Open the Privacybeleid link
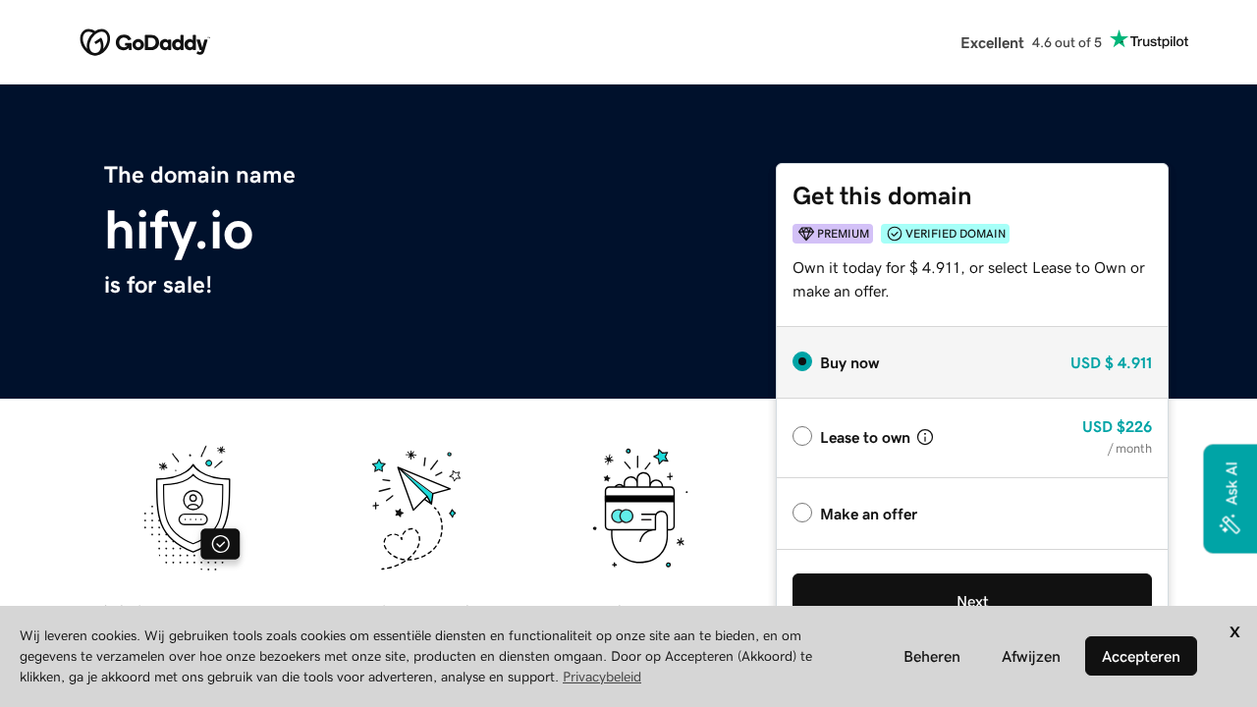This screenshot has width=1257, height=707. coord(601,677)
